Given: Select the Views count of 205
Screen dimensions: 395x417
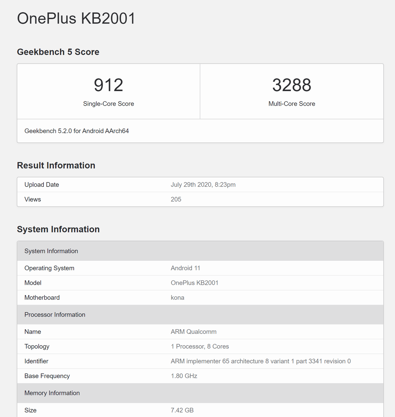Looking at the screenshot, I should coord(176,199).
